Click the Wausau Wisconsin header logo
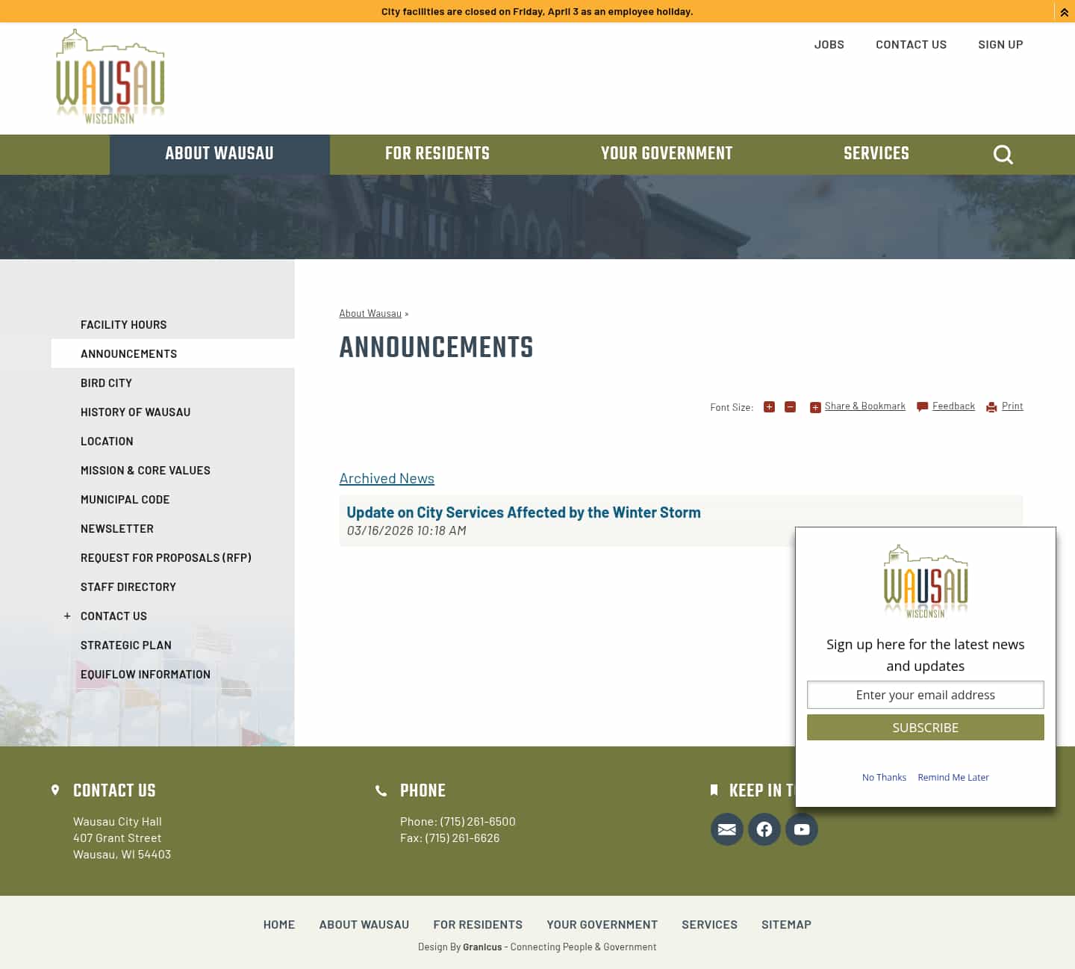Image resolution: width=1075 pixels, height=969 pixels. 110,75
